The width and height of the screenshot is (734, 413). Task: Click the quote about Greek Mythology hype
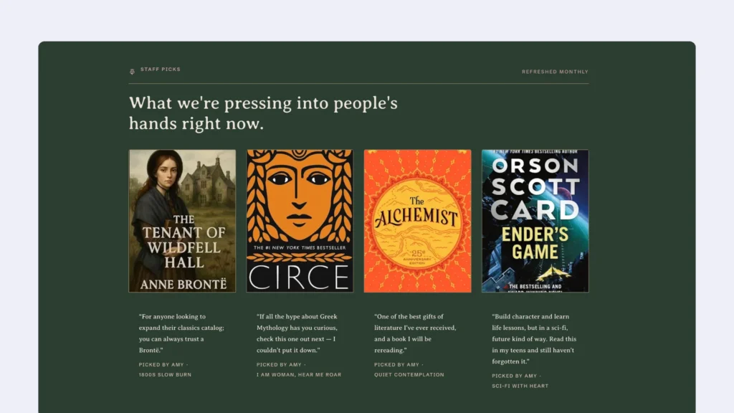point(297,333)
